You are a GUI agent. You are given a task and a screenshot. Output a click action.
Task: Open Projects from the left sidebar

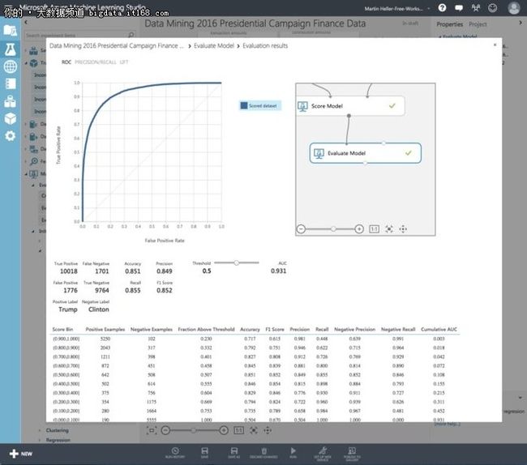click(10, 31)
